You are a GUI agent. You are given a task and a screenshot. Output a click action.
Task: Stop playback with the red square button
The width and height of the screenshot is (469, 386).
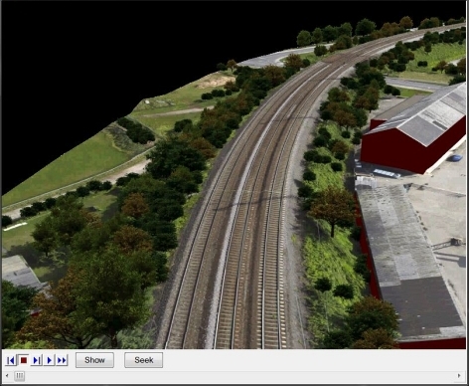click(24, 360)
